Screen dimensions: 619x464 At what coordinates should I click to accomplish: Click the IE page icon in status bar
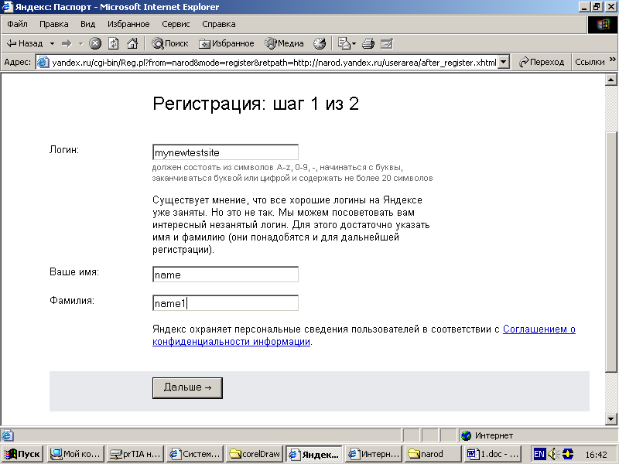(x=7, y=435)
